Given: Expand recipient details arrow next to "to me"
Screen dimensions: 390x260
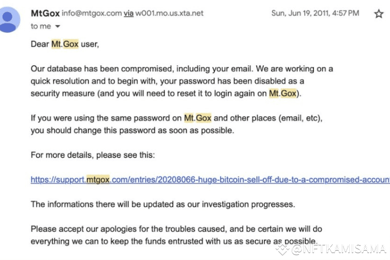Looking at the screenshot, I should coord(57,26).
